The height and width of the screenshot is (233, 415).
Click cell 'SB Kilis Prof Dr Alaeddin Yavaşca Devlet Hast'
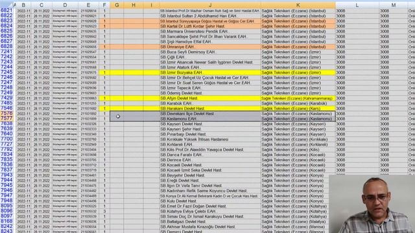coord(210,150)
